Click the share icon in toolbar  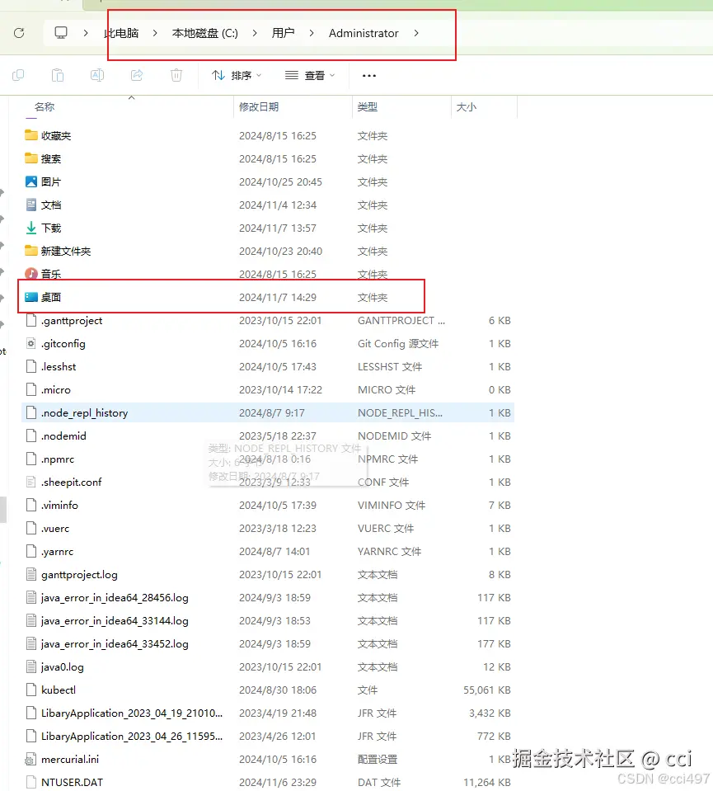(137, 76)
